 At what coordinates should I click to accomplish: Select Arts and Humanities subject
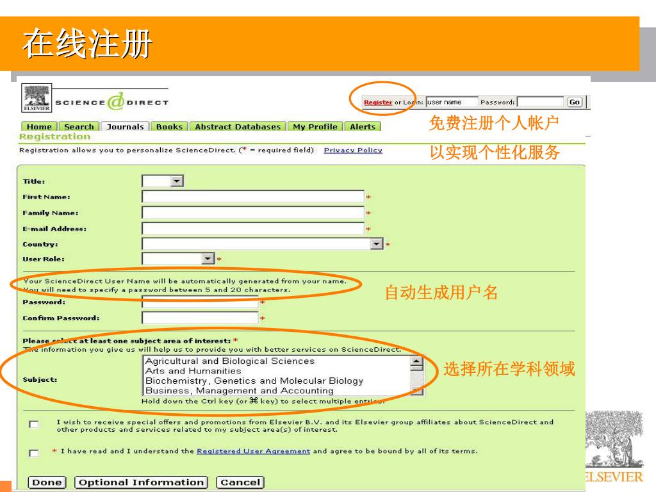[x=193, y=371]
